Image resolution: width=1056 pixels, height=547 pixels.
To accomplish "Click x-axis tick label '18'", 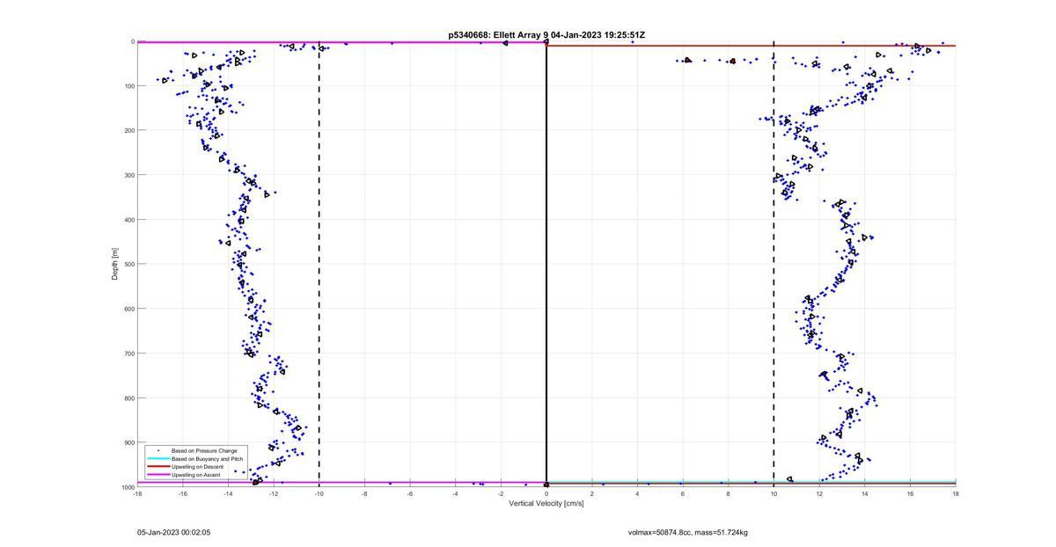I will (x=956, y=493).
